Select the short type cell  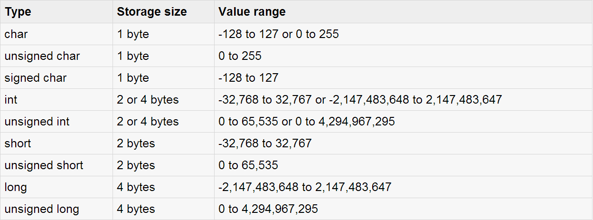click(18, 143)
